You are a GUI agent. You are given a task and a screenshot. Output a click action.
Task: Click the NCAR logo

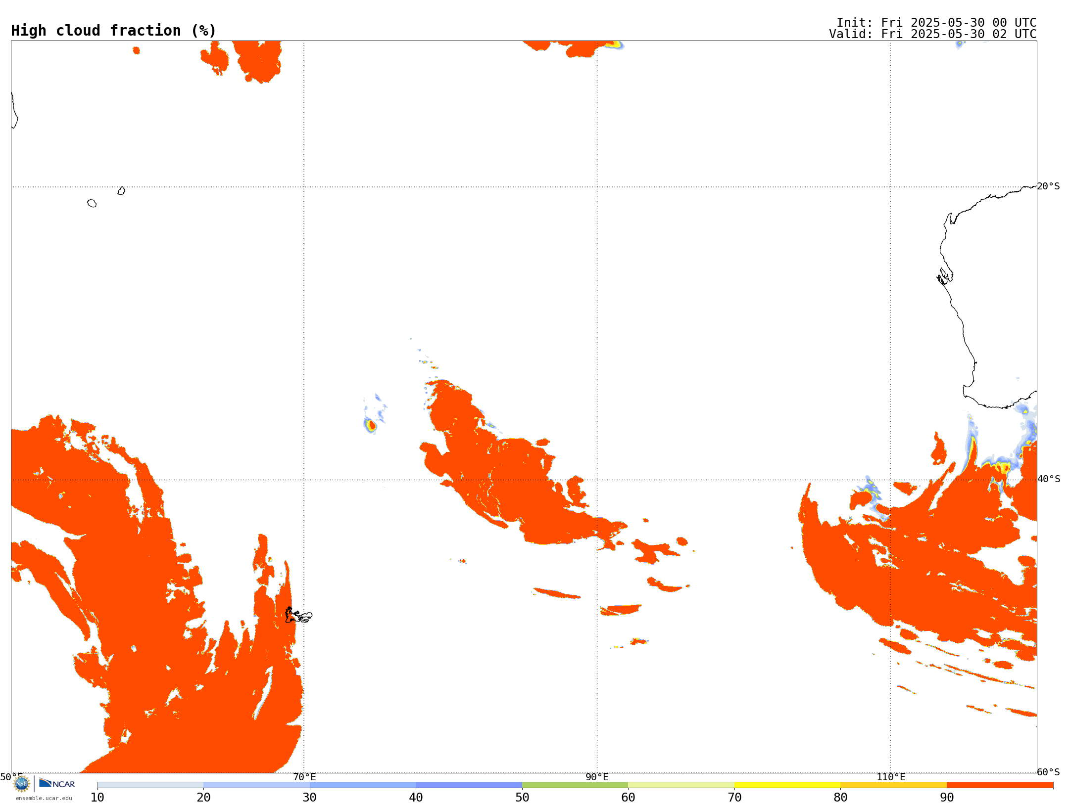[x=57, y=783]
